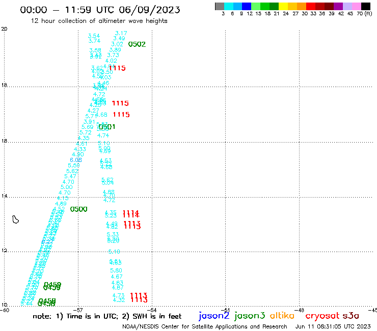This screenshot has width=377, height=331.
Task: Click the green 0500 time label
Action: pos(78,209)
